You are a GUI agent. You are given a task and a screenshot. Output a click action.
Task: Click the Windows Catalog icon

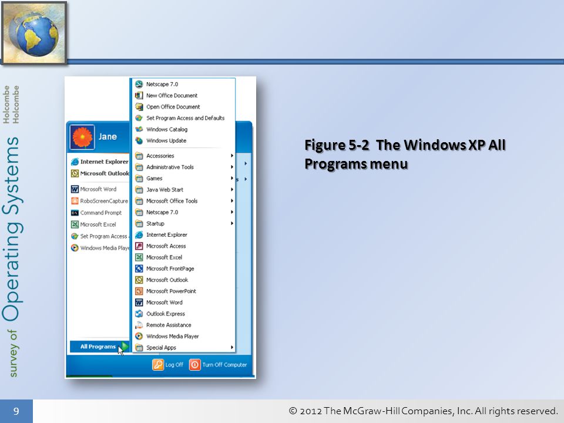tap(139, 129)
